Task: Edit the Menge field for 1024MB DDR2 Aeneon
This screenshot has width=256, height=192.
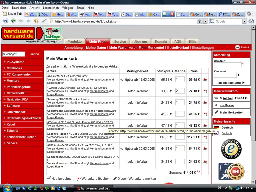Action: (x=180, y=91)
